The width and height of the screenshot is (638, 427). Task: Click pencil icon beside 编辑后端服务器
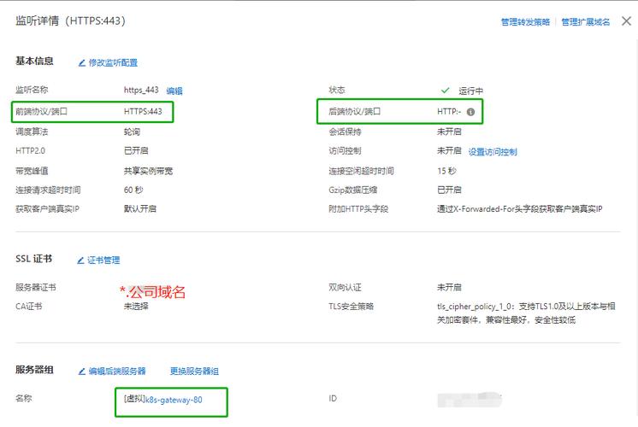82,371
